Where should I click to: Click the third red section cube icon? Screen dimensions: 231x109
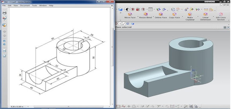tap(143, 10)
